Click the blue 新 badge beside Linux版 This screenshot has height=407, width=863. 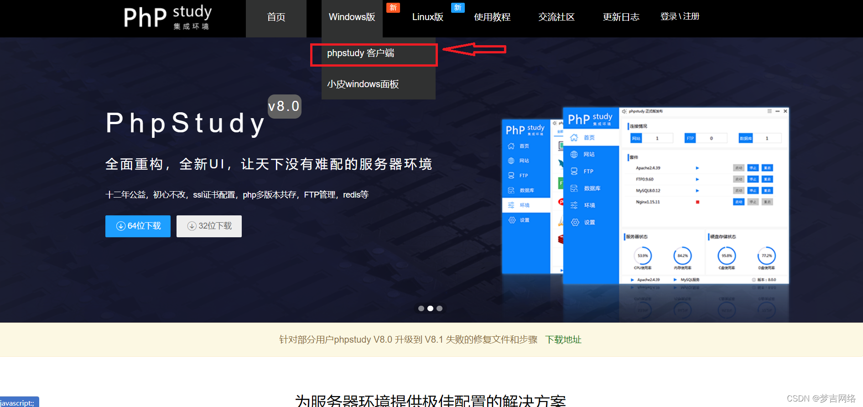pos(458,8)
